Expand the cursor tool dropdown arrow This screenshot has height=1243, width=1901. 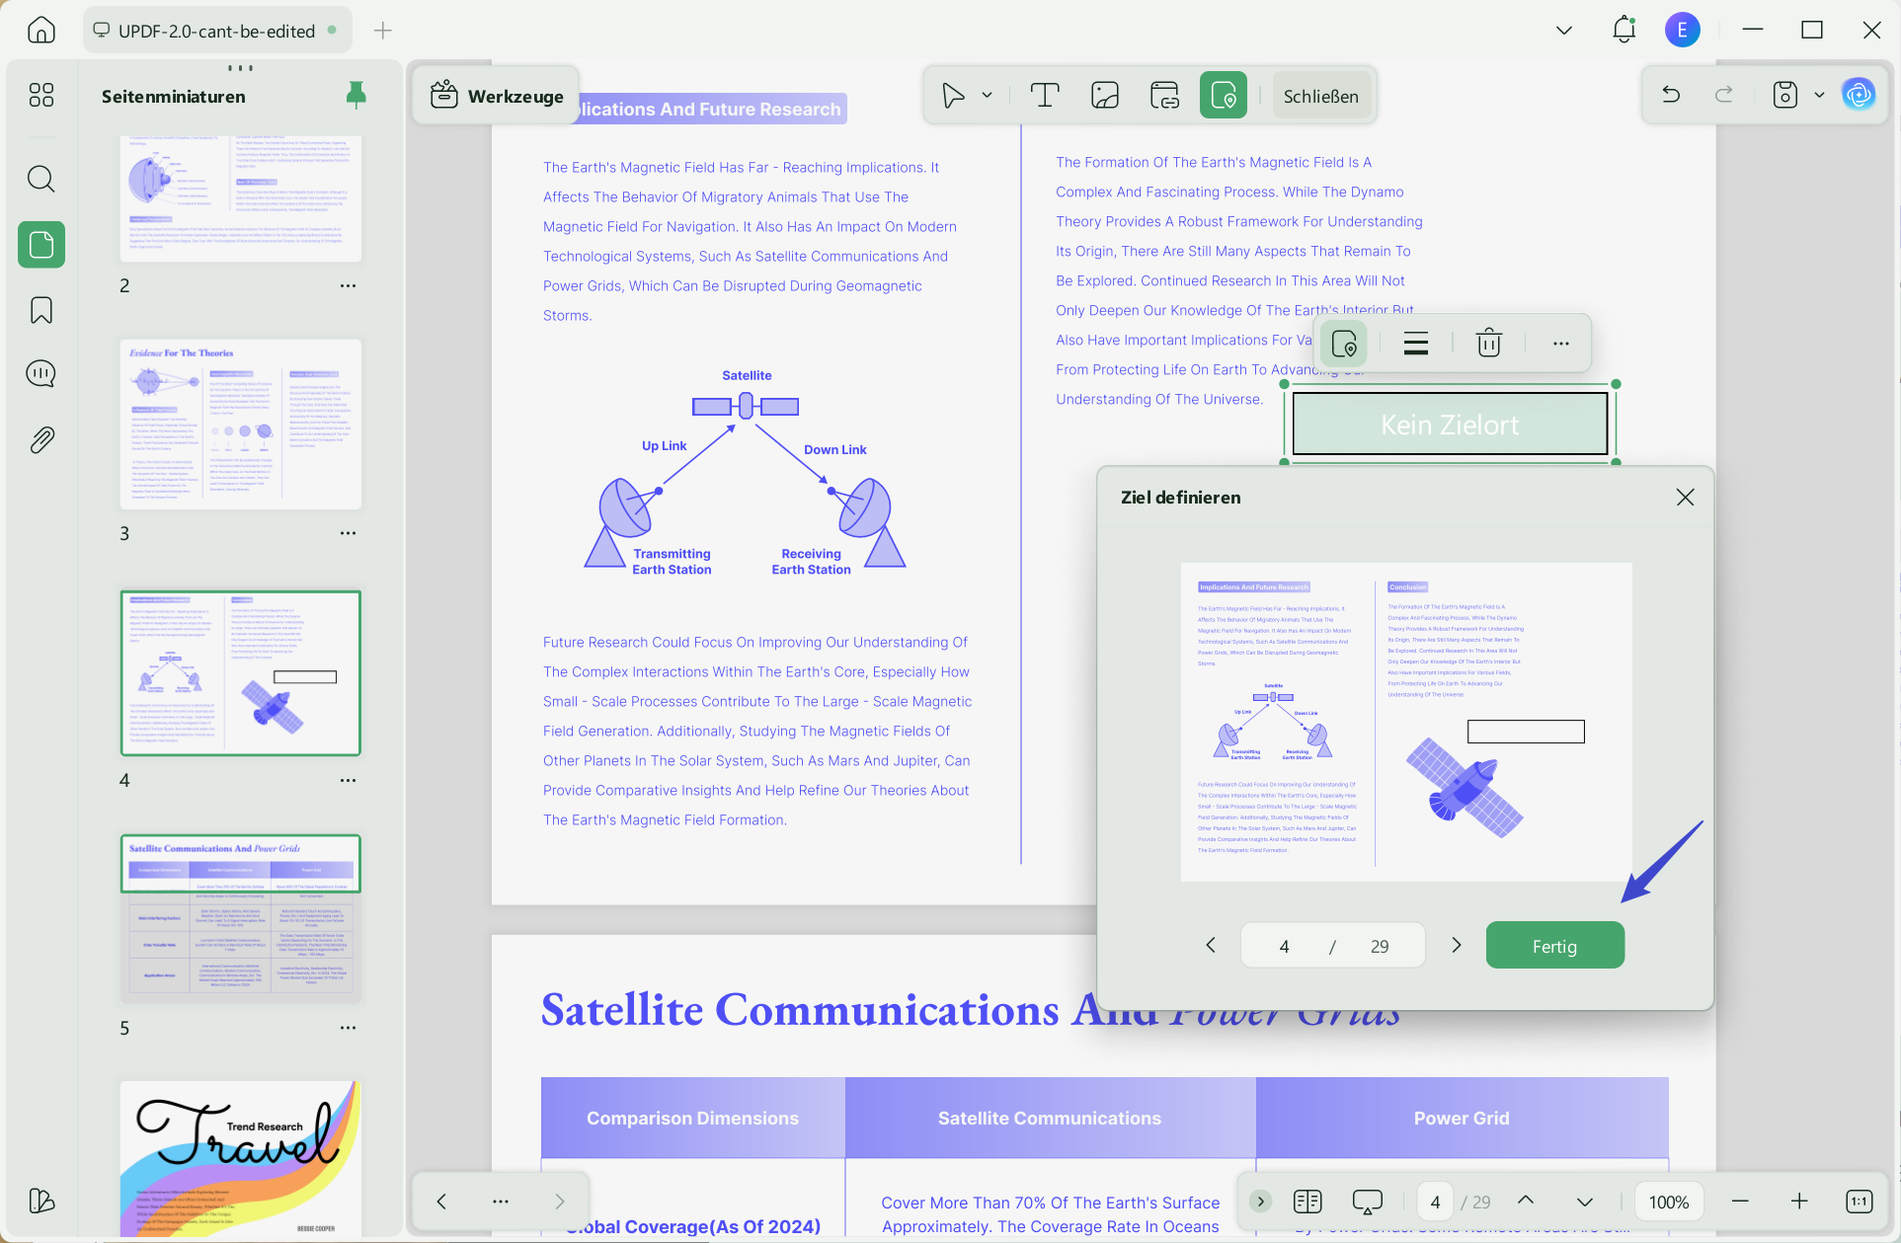tap(987, 96)
